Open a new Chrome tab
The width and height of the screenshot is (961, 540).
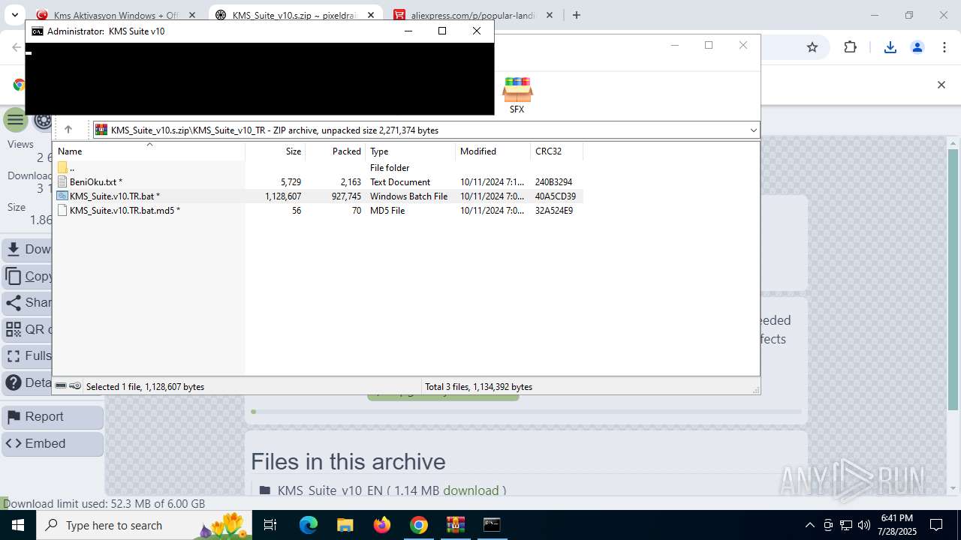[577, 15]
